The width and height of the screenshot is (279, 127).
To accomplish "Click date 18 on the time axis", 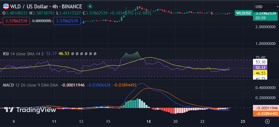I will pos(149,121).
